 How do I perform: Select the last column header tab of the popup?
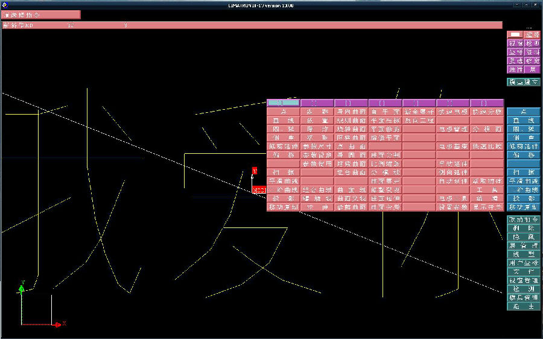pos(486,103)
